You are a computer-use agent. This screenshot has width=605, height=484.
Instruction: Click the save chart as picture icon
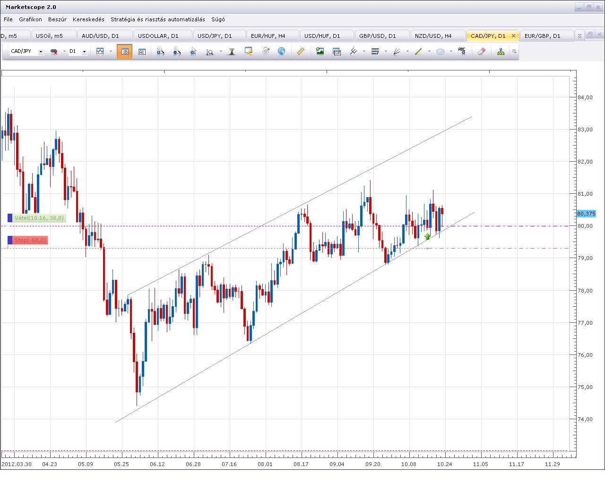click(x=320, y=52)
